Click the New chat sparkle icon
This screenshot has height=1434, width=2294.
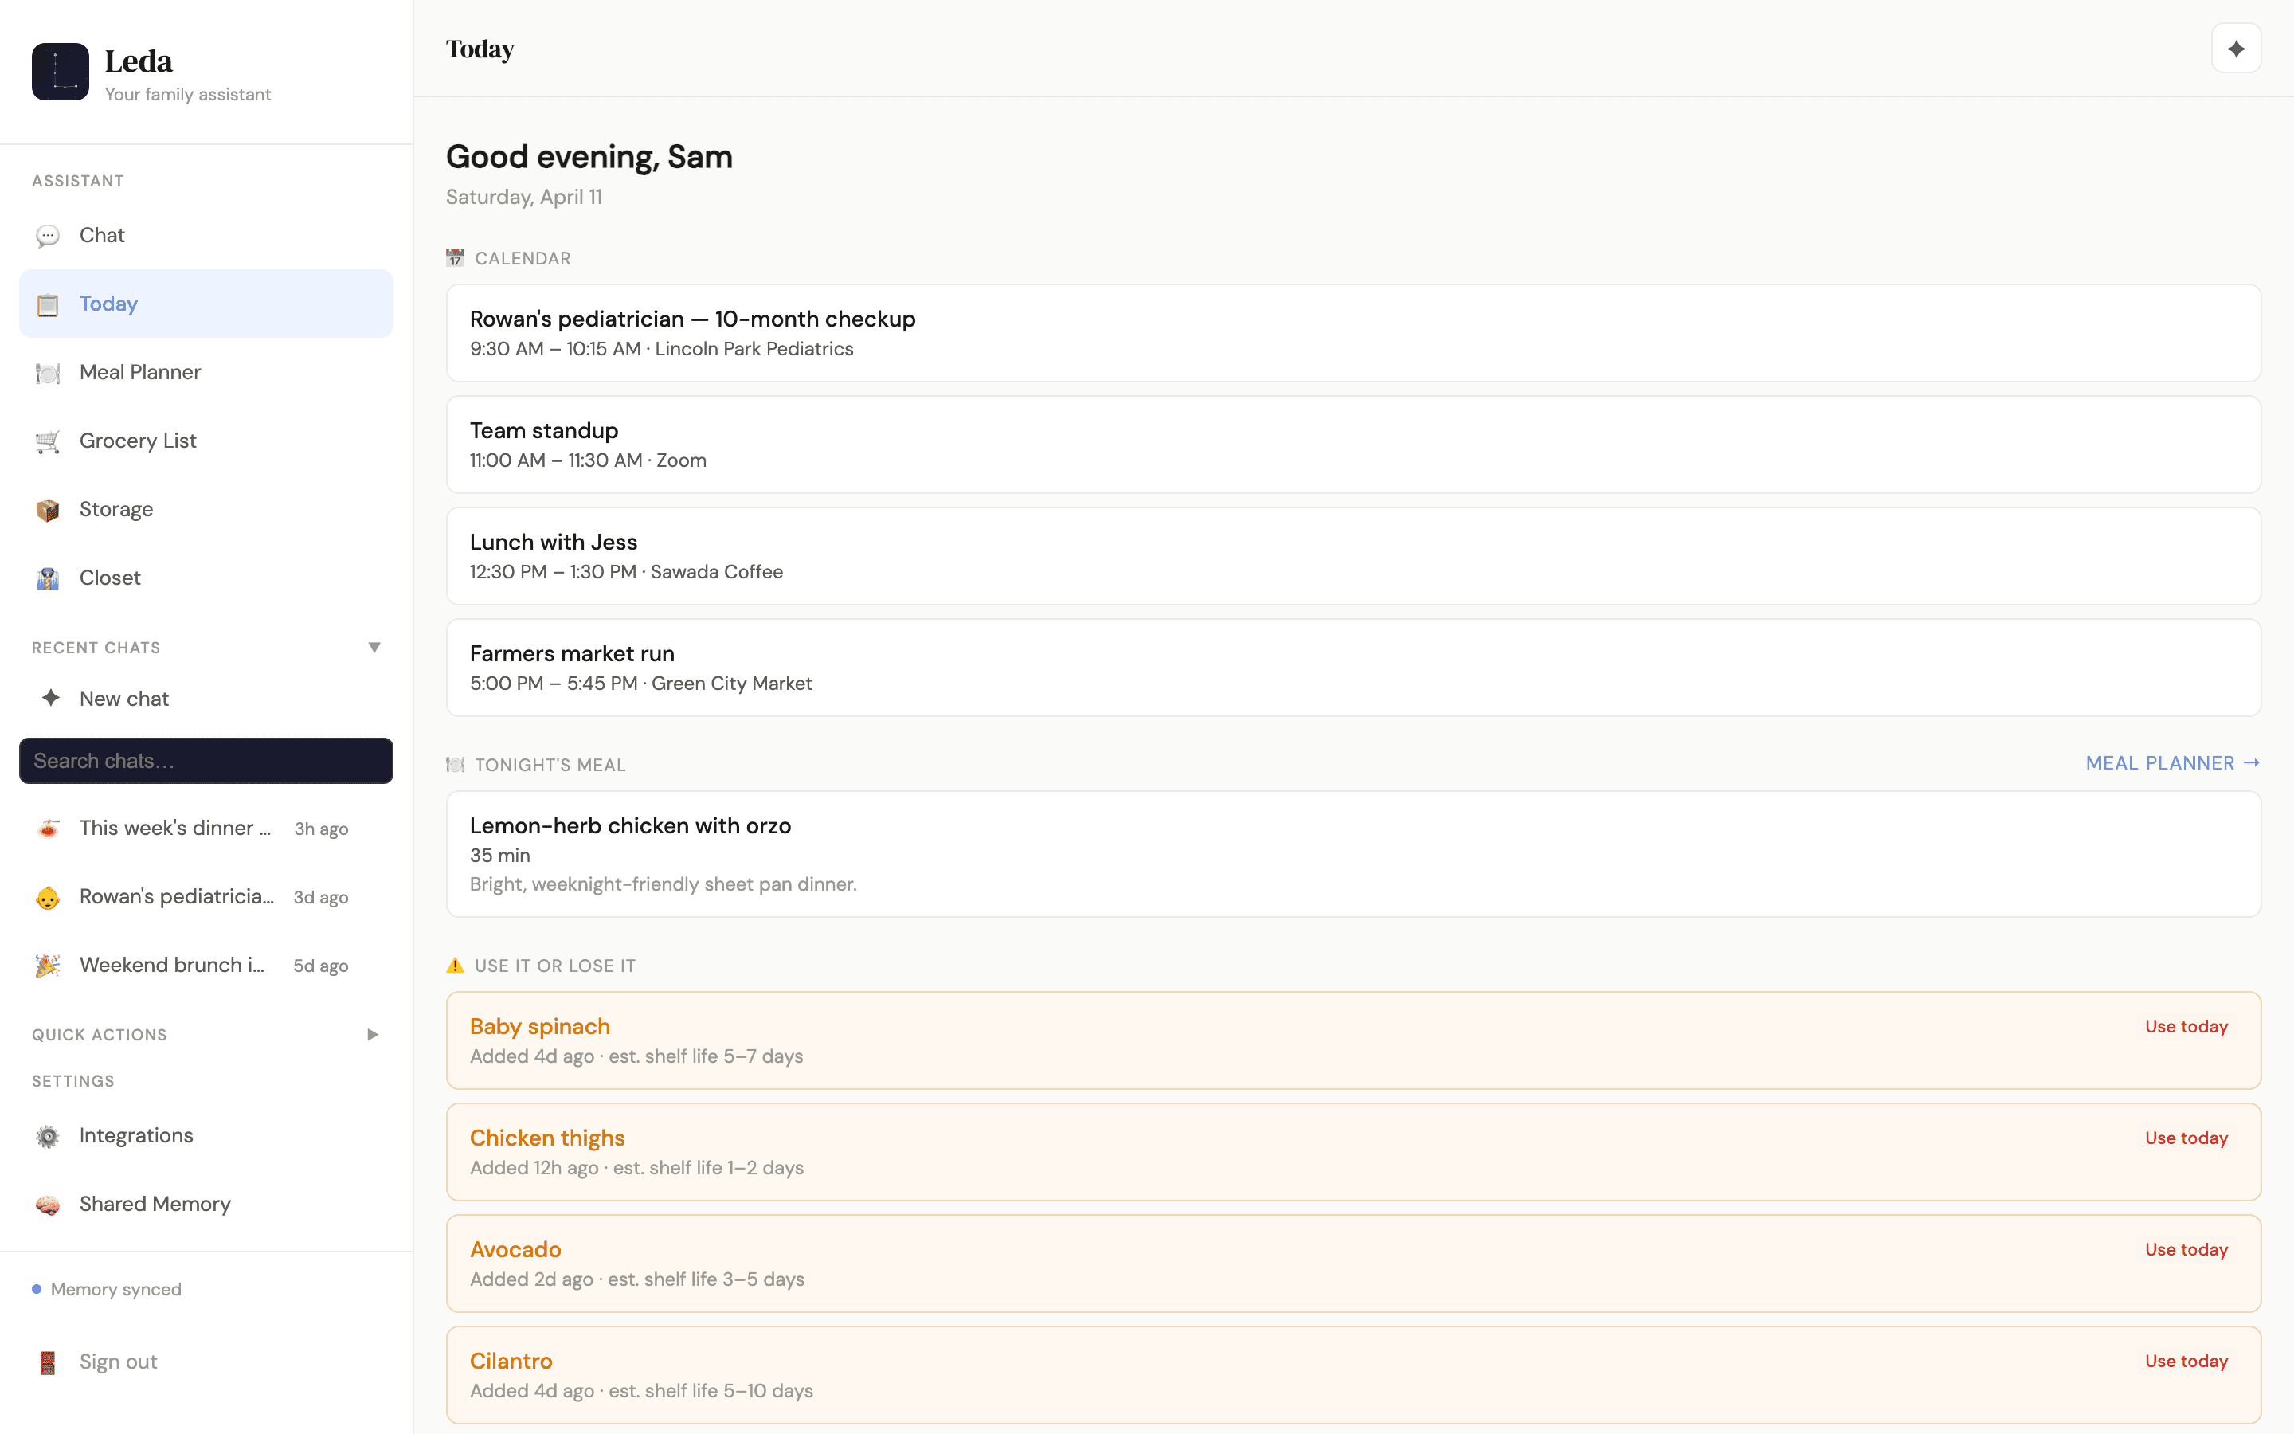(50, 698)
